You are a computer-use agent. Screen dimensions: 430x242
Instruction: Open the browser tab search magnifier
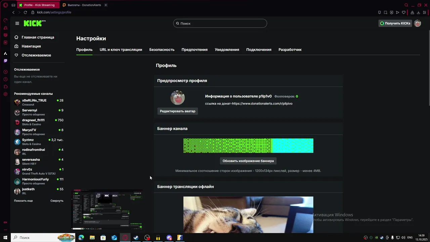pos(406,5)
